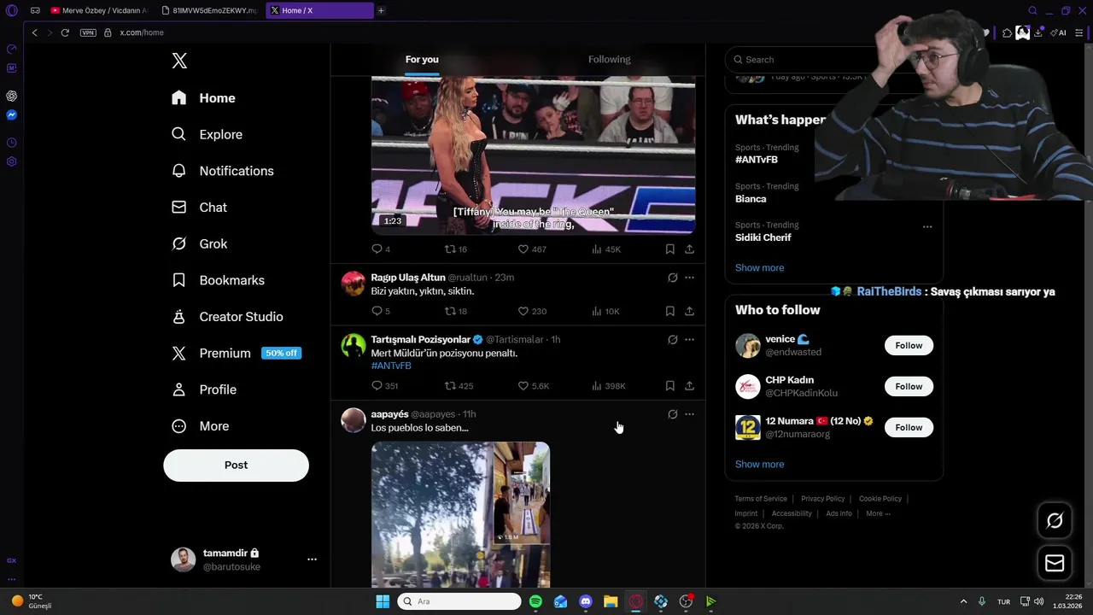This screenshot has height=615, width=1093.
Task: Click the 50% off badge
Action: [281, 353]
